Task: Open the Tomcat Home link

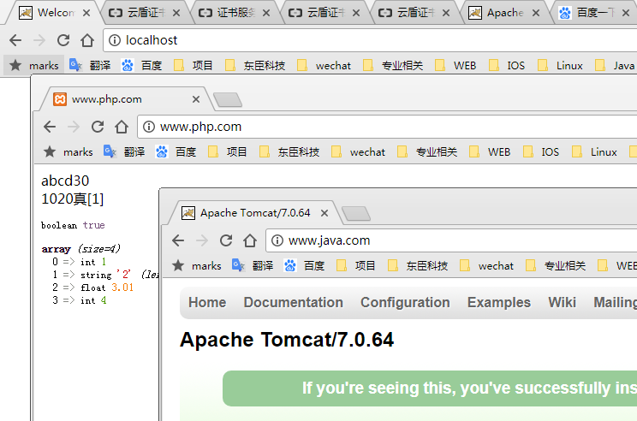Action: click(207, 302)
